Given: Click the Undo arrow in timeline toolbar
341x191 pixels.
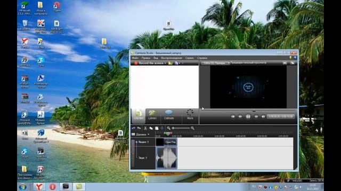Looking at the screenshot, I should click(133, 128).
